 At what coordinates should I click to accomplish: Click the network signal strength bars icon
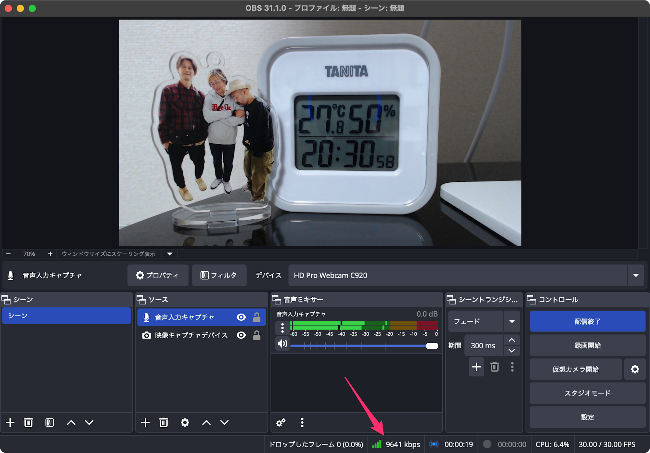click(x=377, y=444)
